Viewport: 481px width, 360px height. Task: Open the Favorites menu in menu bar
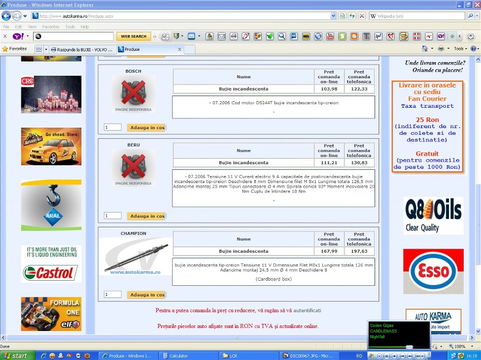click(50, 26)
